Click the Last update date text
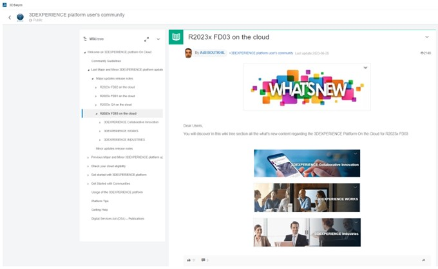Viewport: 438px width, 269px height. 312,53
